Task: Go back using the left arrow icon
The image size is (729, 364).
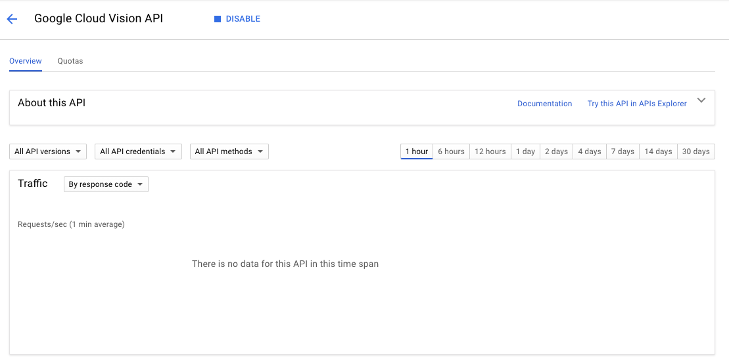Action: pyautogui.click(x=12, y=19)
